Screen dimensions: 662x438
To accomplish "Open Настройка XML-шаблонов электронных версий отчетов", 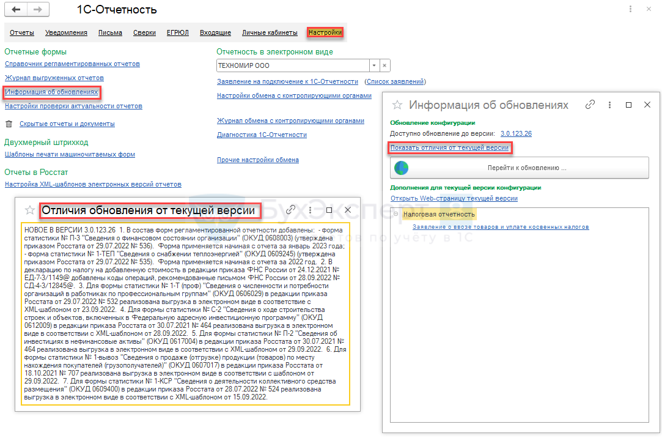I will point(93,184).
